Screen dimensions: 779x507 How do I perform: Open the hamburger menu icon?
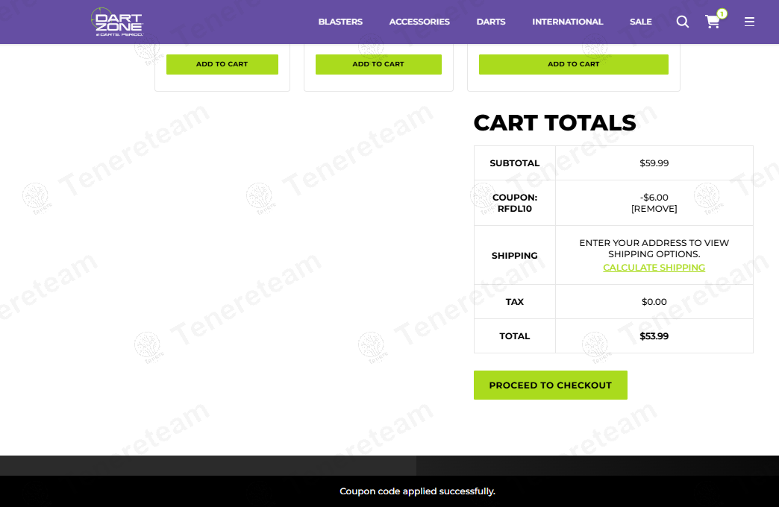[749, 22]
